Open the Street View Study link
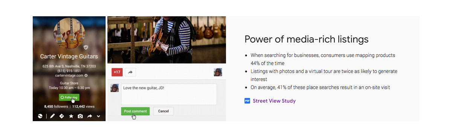Screen dimensions: 452x137 (x=274, y=101)
